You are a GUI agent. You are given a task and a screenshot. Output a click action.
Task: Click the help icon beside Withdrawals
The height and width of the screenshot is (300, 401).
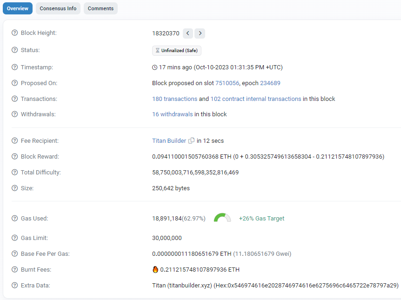[15, 114]
